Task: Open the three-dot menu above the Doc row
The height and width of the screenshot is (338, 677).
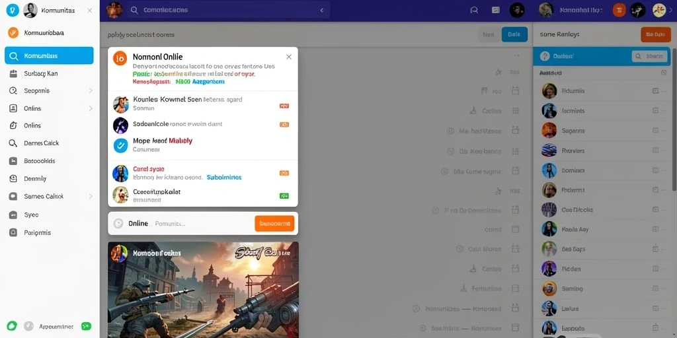Action: click(516, 55)
